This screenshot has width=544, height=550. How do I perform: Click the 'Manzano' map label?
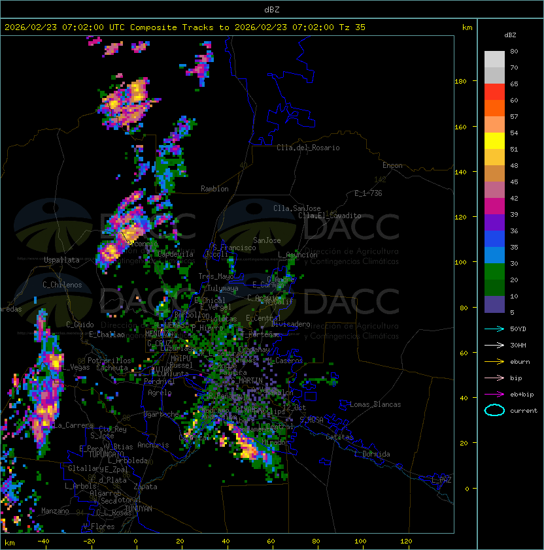pos(55,511)
